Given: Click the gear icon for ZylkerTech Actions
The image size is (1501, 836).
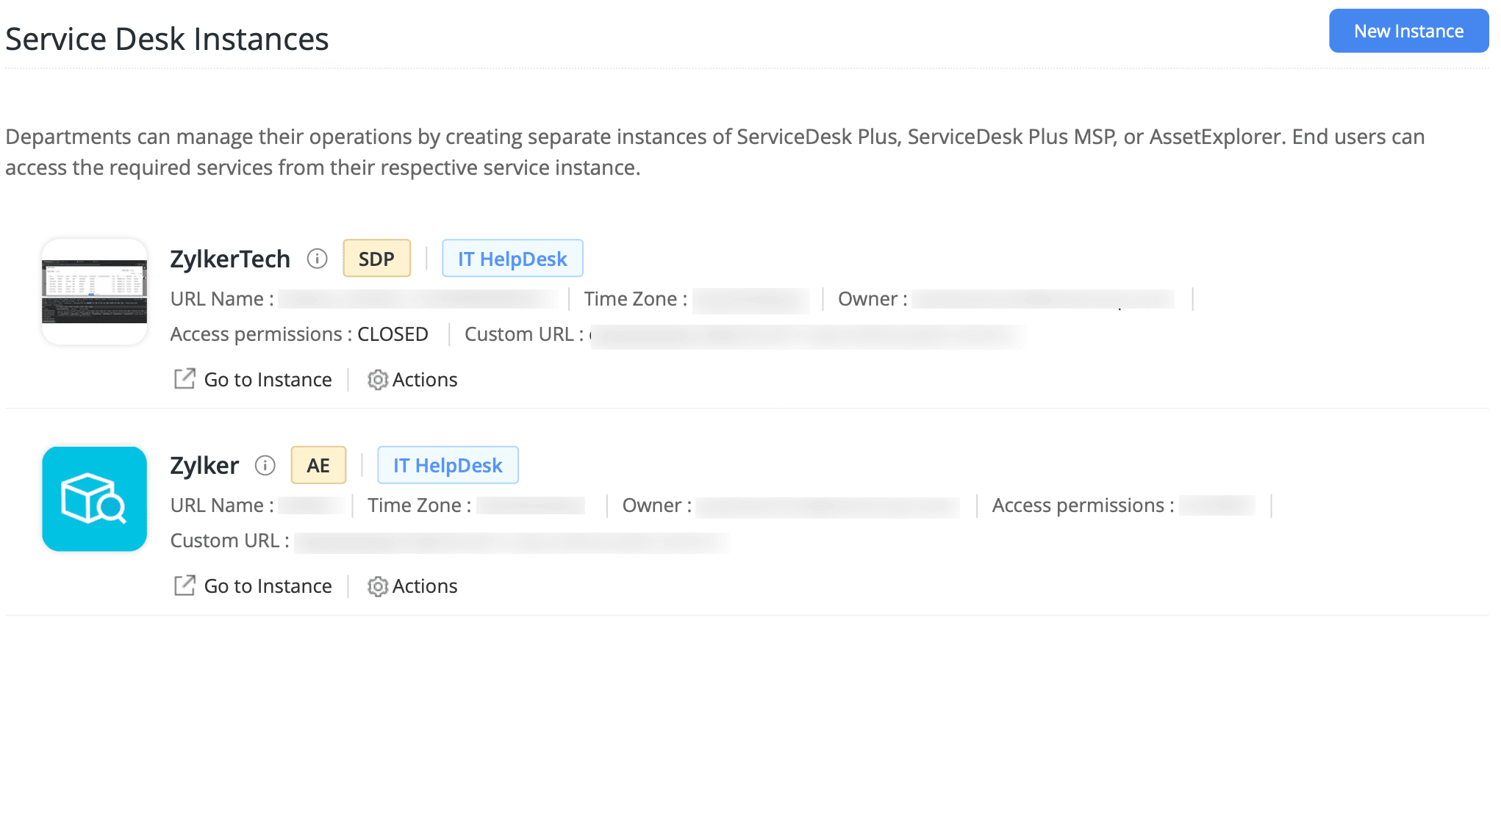Looking at the screenshot, I should [377, 380].
